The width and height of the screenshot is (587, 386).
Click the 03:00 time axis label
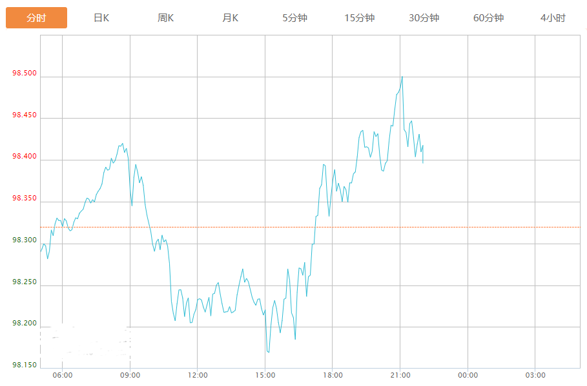pyautogui.click(x=535, y=375)
